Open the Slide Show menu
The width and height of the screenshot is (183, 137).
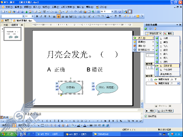68,7
